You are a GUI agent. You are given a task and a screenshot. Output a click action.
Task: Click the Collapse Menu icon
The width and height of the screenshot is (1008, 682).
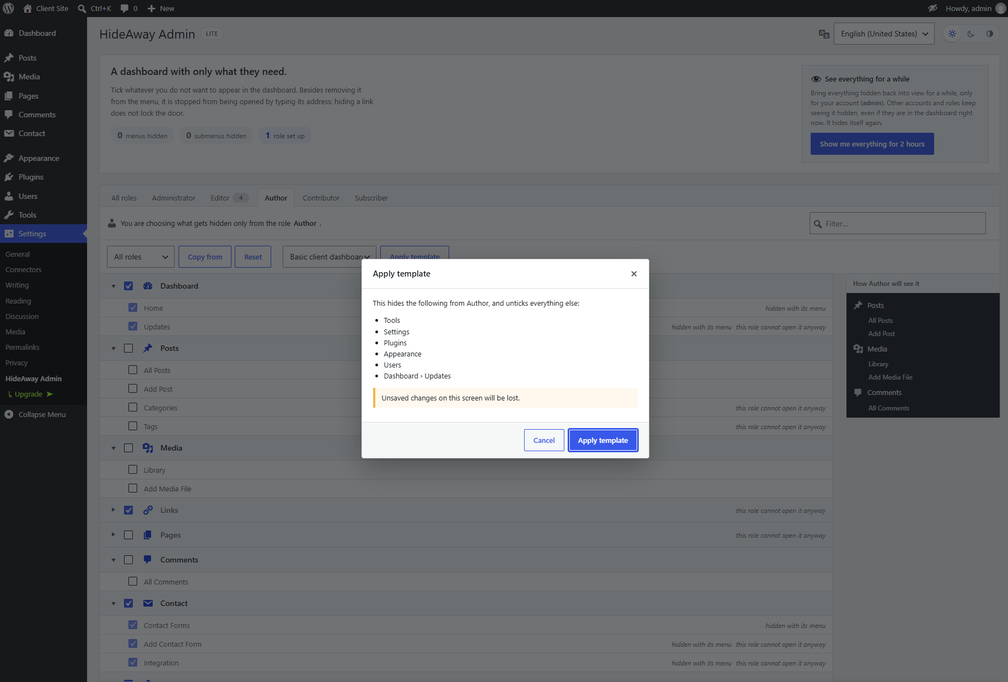click(x=9, y=414)
